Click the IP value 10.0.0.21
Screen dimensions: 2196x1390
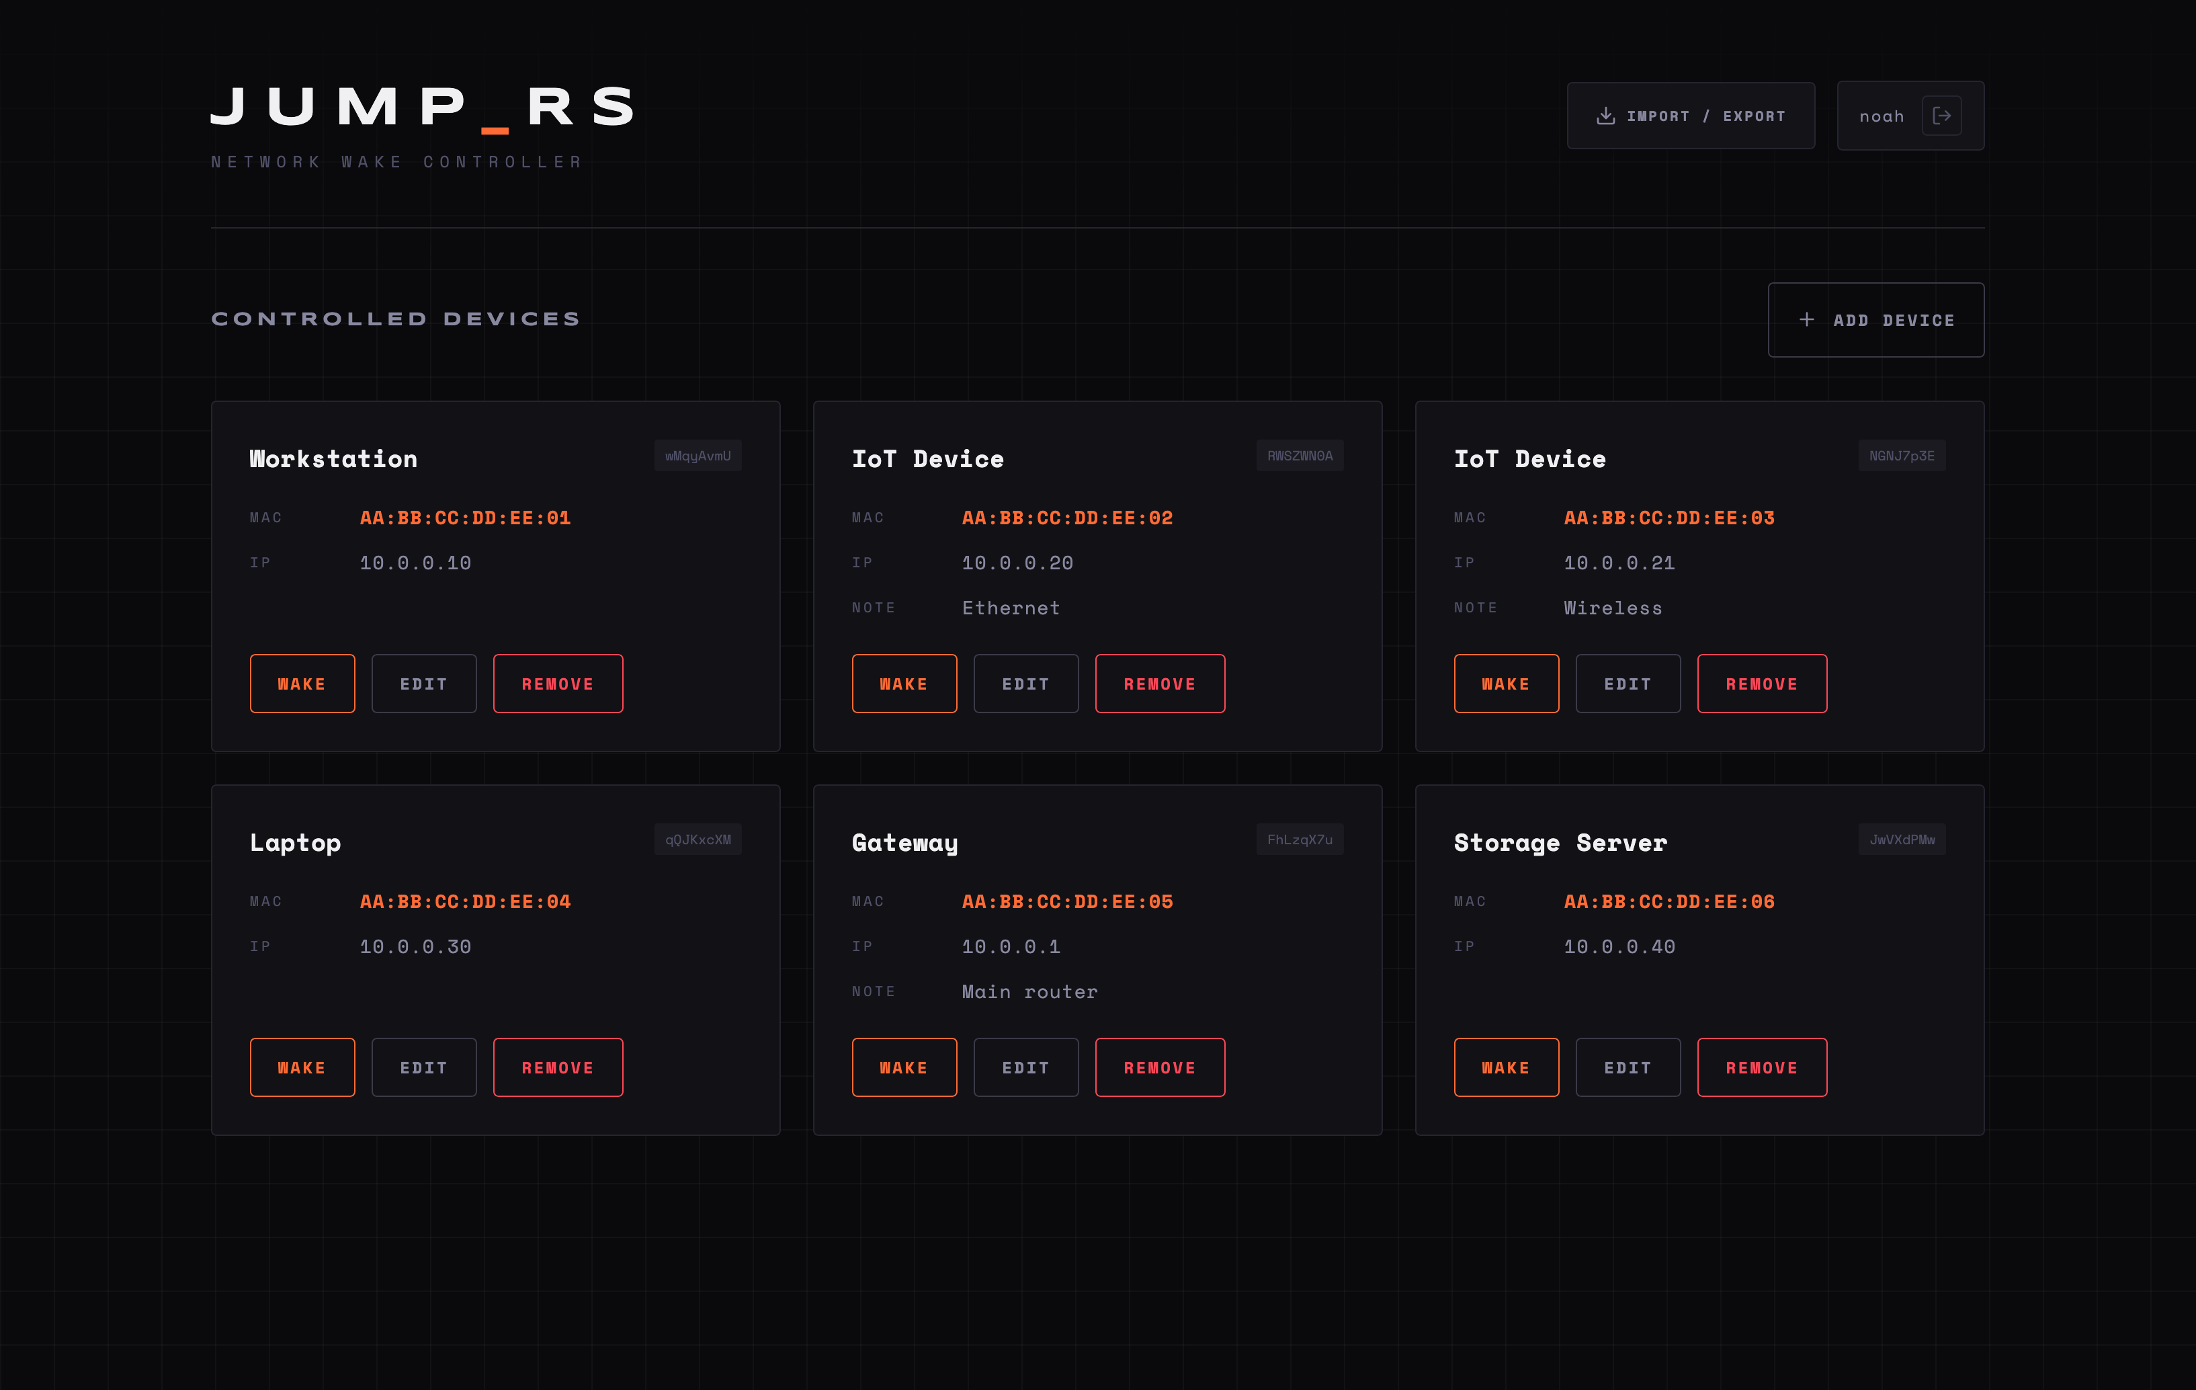1619,563
